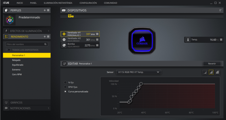Viewport: 226px width, 120px height.
Task: Add a new Rendimiento cooling preset
Action: pyautogui.click(x=45, y=37)
